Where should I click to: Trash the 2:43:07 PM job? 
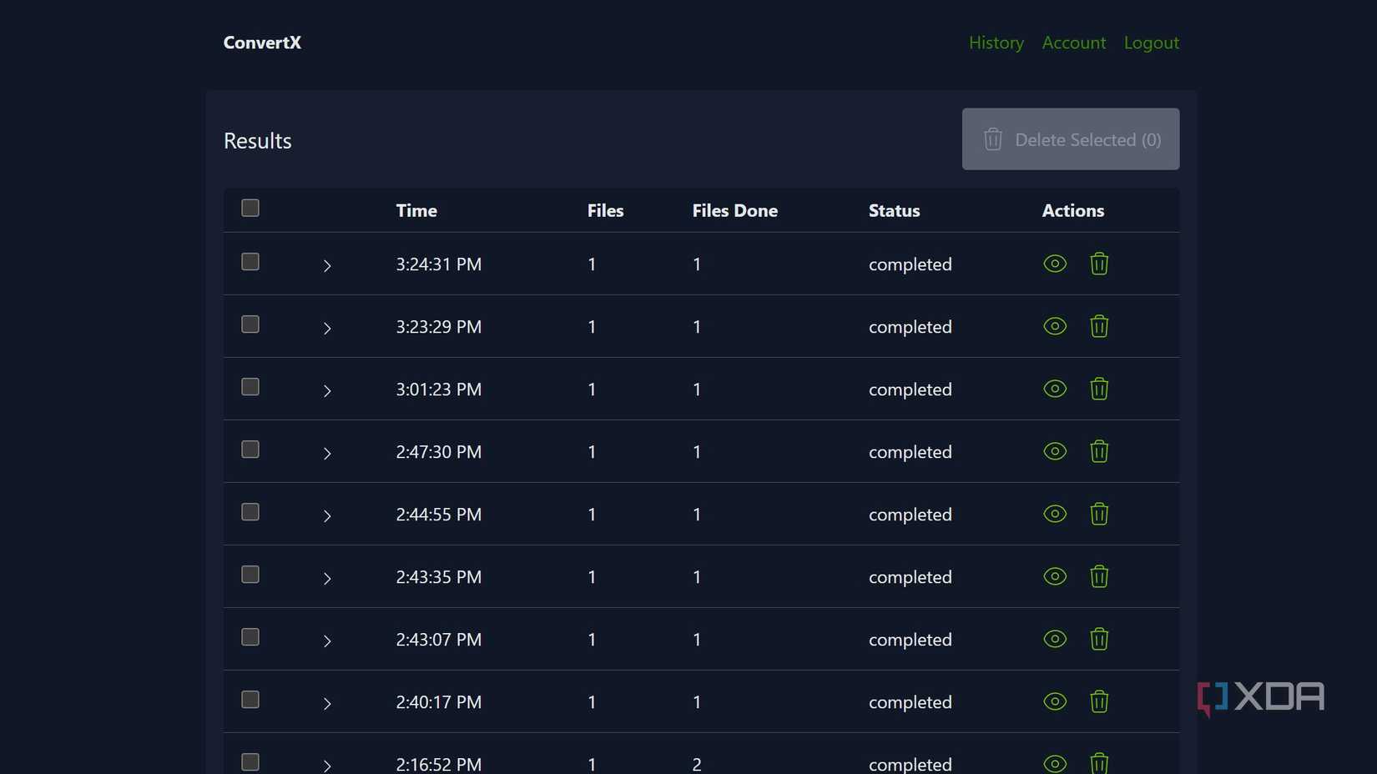[1099, 639]
